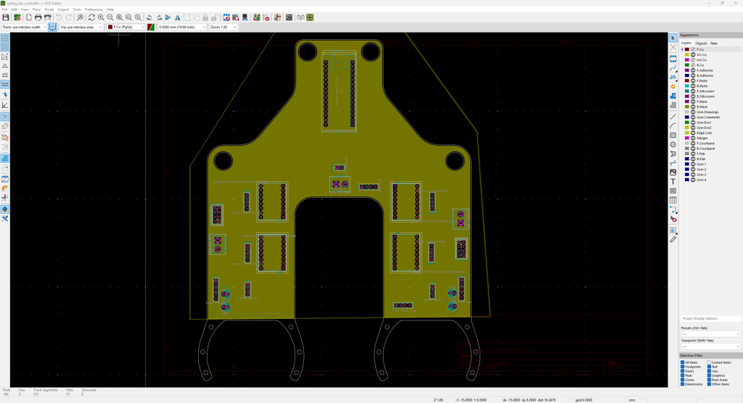Viewport: 743px width, 403px height.
Task: Uncheck the All items selection filter
Action: [x=682, y=362]
